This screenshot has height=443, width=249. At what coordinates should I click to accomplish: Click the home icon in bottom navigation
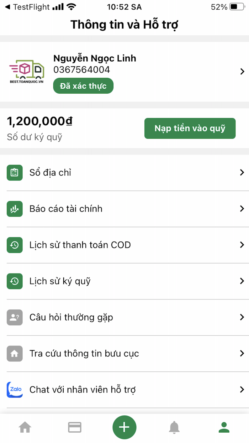pyautogui.click(x=25, y=427)
